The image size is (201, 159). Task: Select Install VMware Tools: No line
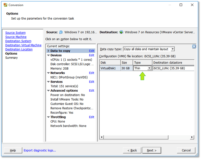(x=67, y=99)
